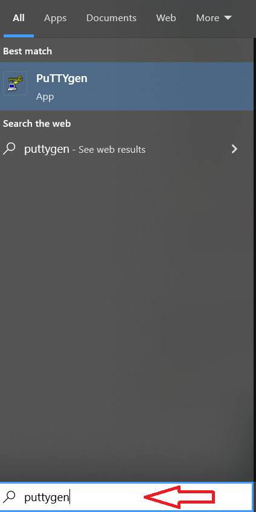Click the App label under PuTTYgen

coord(45,97)
